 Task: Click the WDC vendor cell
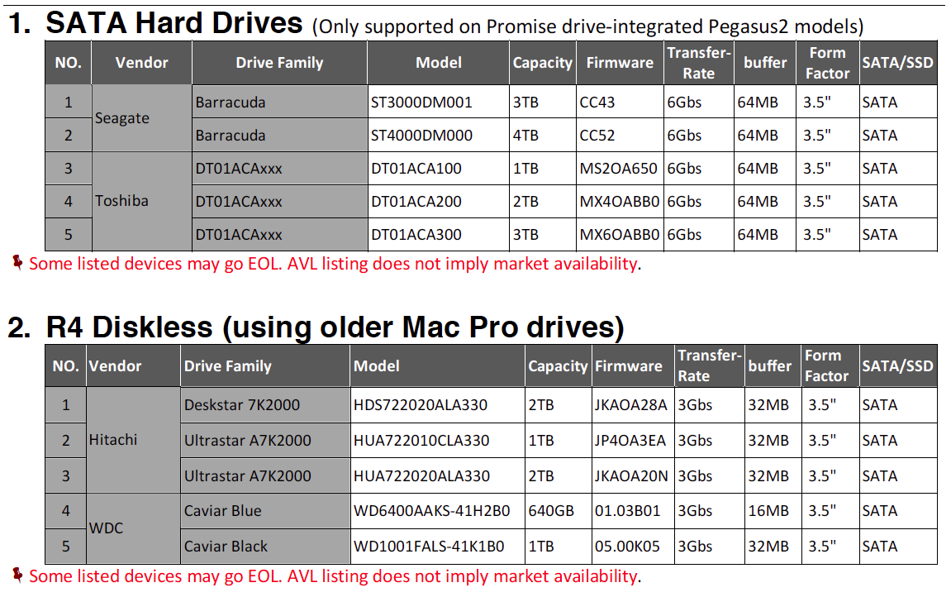click(133, 528)
